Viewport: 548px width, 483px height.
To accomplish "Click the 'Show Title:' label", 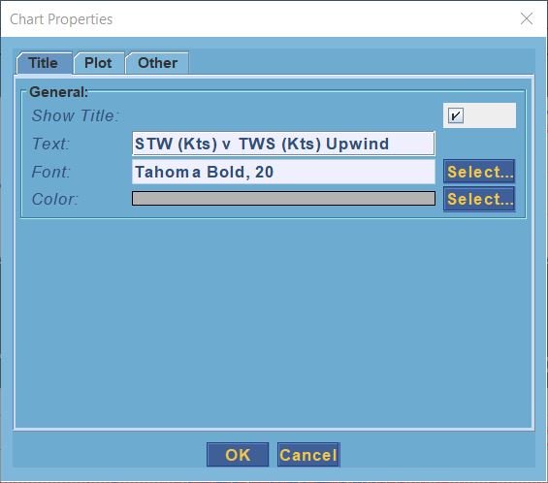I will (76, 115).
